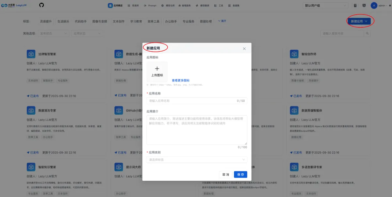The image size is (392, 197).
Task: Click the plus icon to upload app icon
Action: coord(157,69)
